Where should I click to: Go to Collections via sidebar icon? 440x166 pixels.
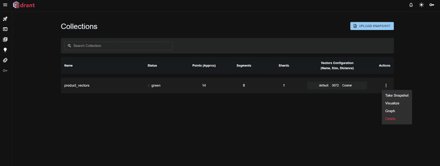coord(5,39)
